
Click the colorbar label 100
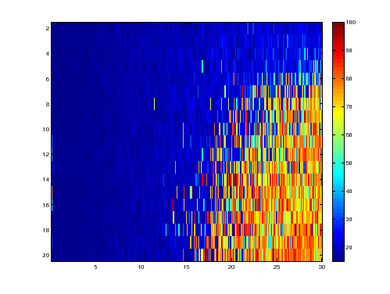[x=351, y=23]
